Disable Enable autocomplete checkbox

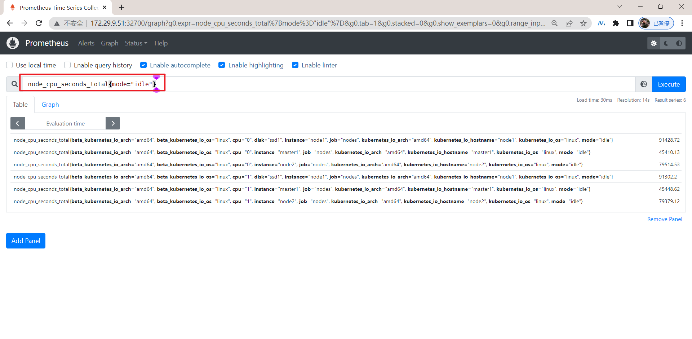click(143, 65)
